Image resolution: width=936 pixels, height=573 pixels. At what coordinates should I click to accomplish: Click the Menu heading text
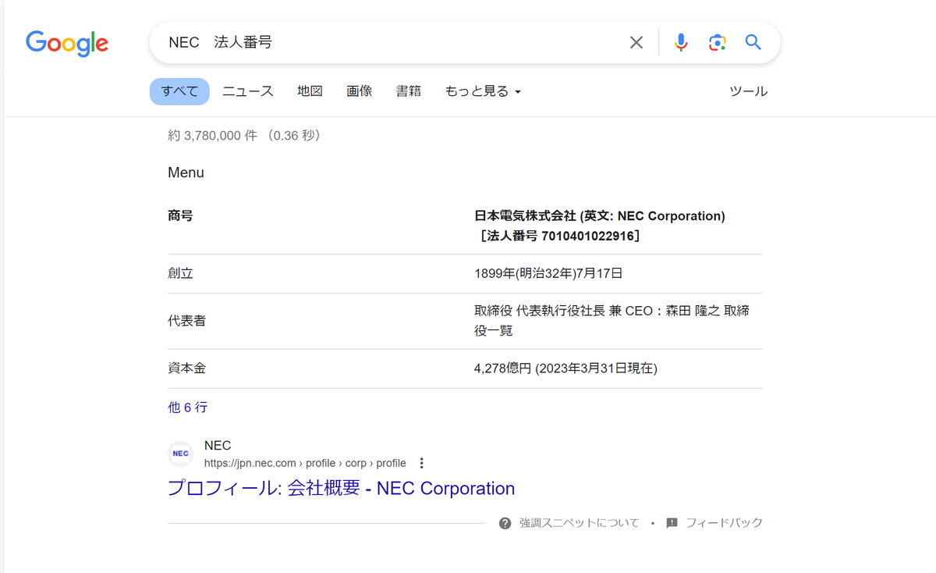click(x=186, y=173)
